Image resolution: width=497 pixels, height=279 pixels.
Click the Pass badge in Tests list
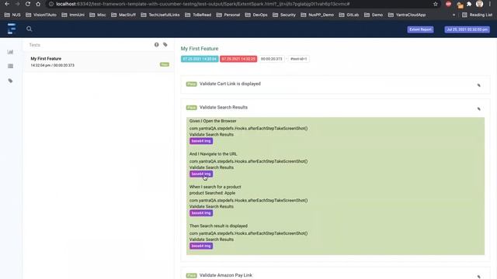pos(165,64)
